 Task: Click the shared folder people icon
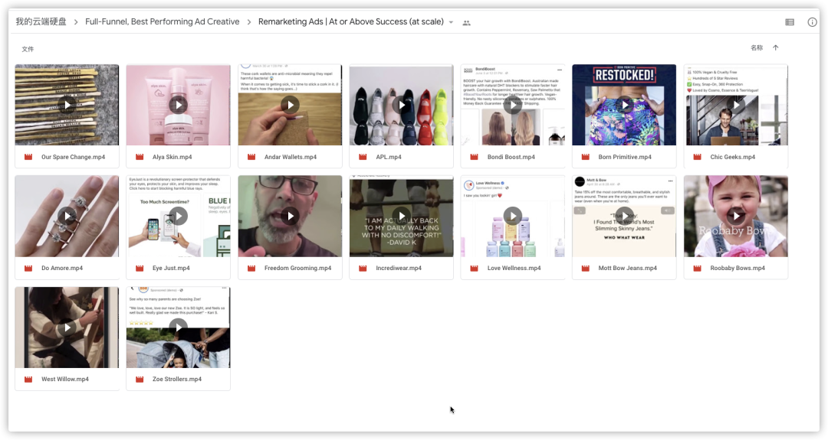[x=466, y=23]
